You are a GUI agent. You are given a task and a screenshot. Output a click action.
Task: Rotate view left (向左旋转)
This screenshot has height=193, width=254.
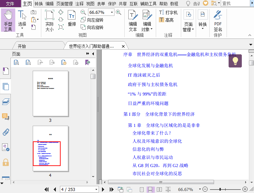coord(92,20)
